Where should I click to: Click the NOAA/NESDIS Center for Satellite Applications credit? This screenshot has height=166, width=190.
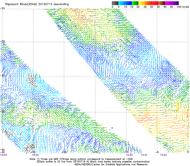coord(111,164)
